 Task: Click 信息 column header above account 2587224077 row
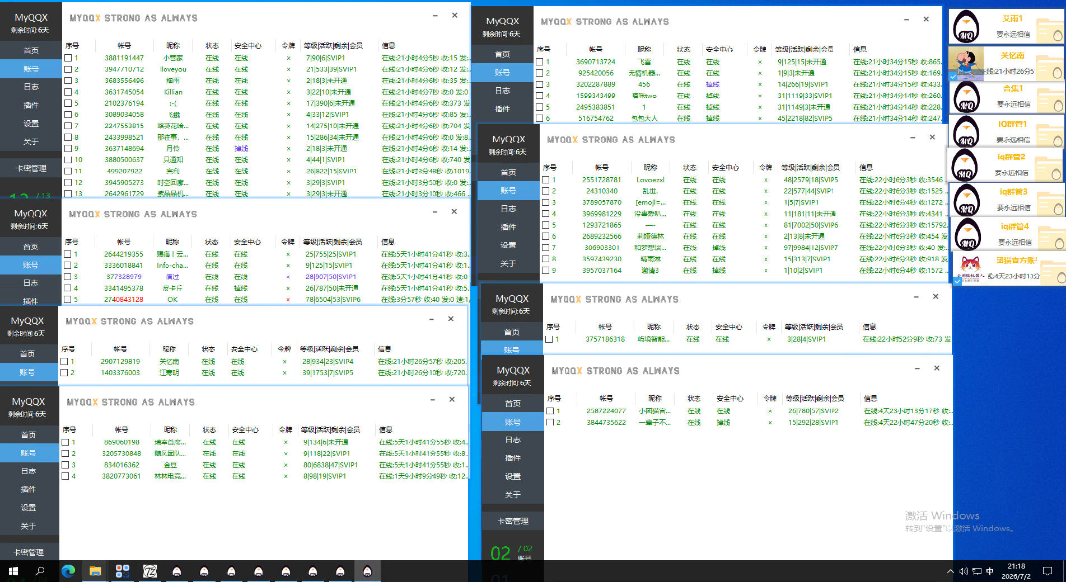870,399
